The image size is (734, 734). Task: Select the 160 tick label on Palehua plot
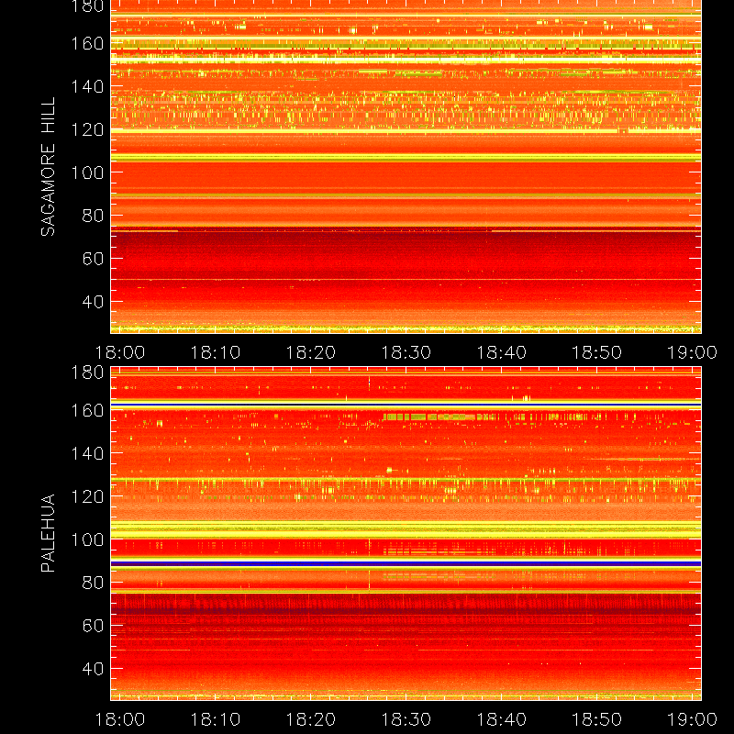tap(87, 410)
